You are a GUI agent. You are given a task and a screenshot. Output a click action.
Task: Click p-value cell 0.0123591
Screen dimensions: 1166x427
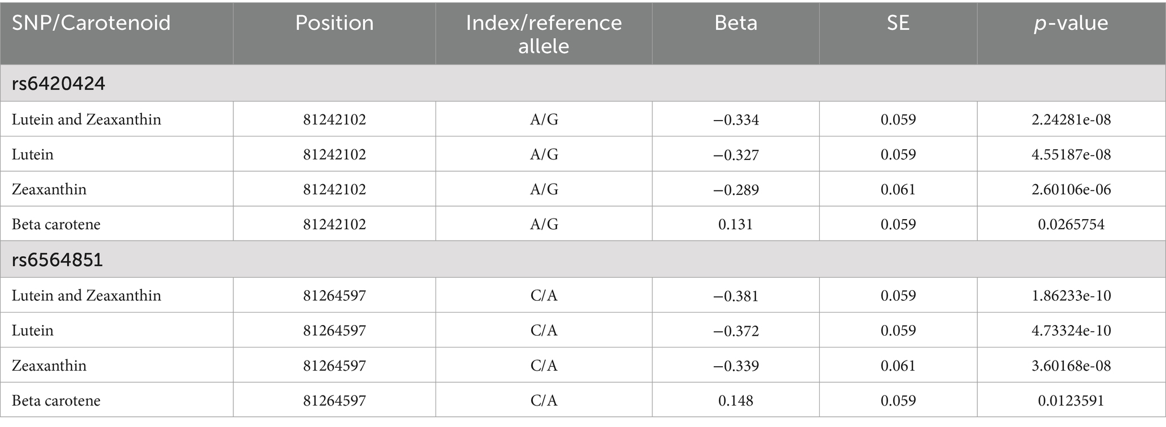pos(1071,401)
